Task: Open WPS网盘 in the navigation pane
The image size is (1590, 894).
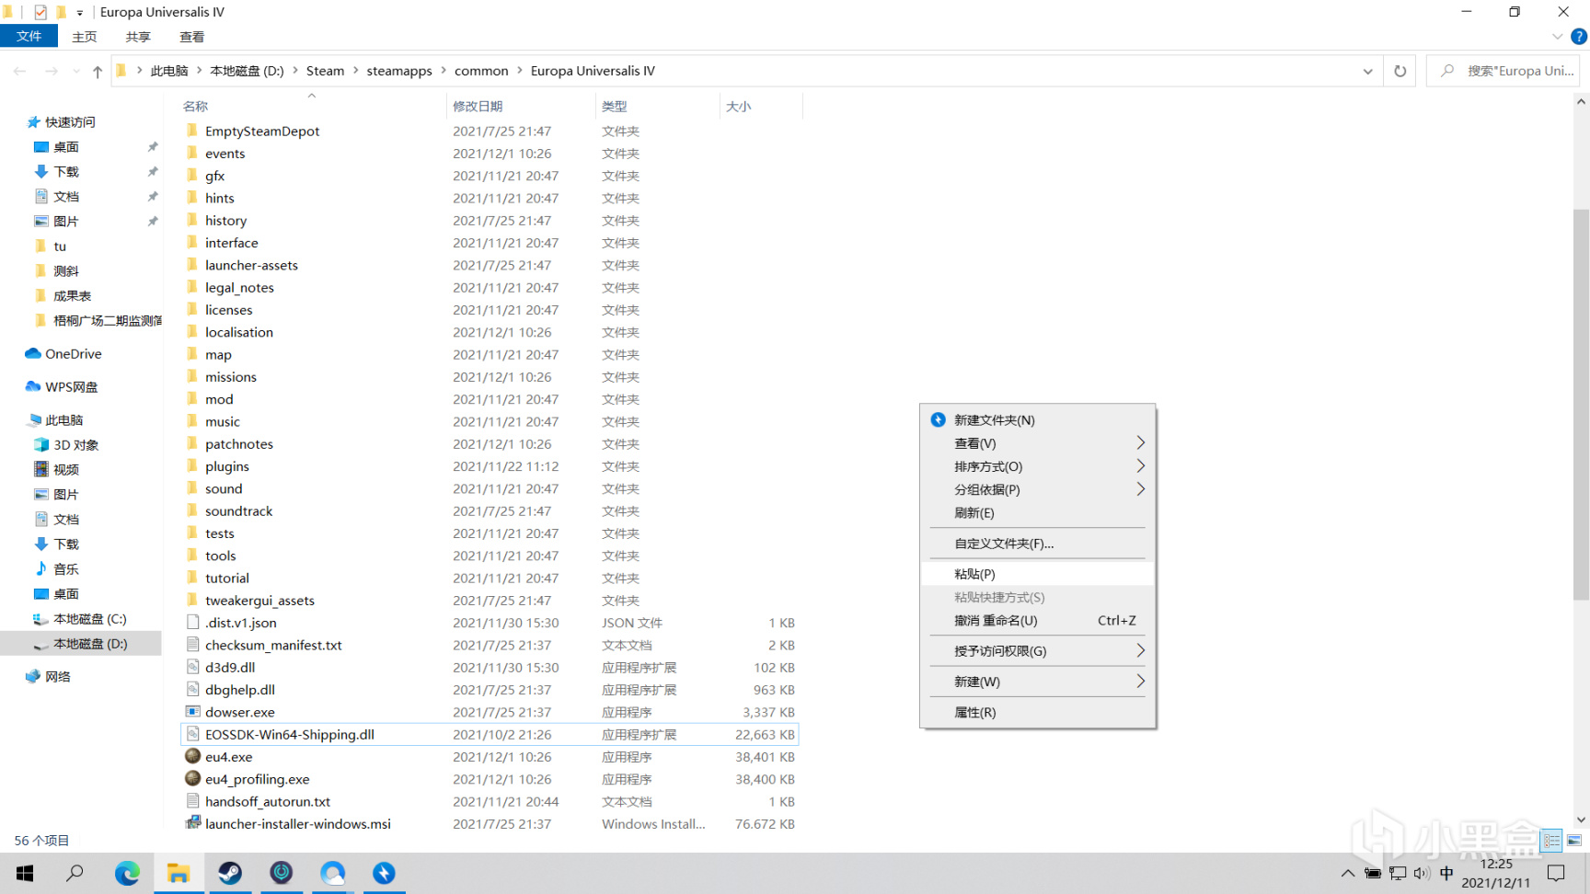Action: [x=72, y=387]
